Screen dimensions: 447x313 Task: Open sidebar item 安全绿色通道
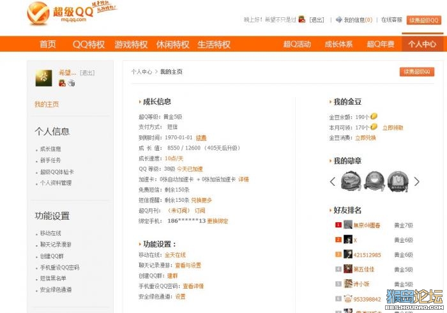click(56, 289)
